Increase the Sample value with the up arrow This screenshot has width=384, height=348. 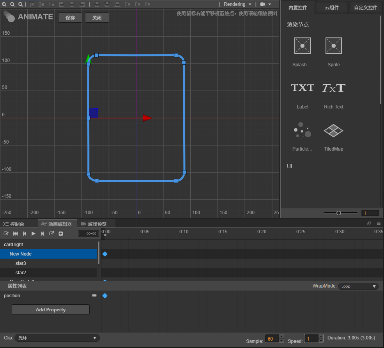[x=281, y=337]
